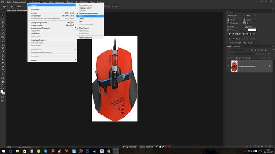This screenshot has height=154, width=275.
Task: Open the leading dropdown in Character panel
Action: click(252, 20)
